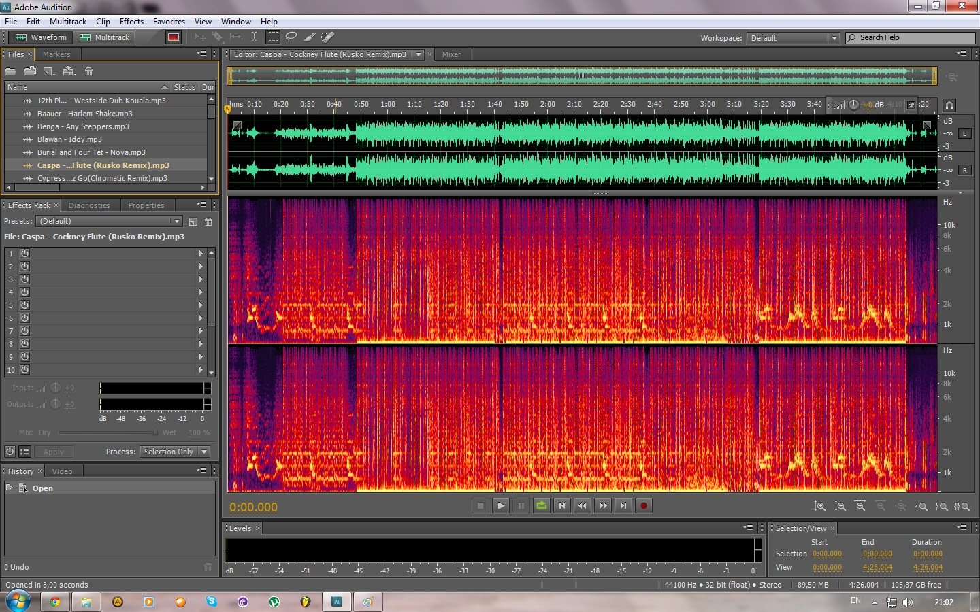The image size is (980, 612).
Task: Switch to the Diagnostics tab
Action: 89,205
